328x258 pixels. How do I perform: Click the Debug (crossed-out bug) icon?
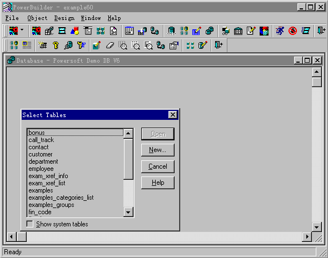pos(292,31)
